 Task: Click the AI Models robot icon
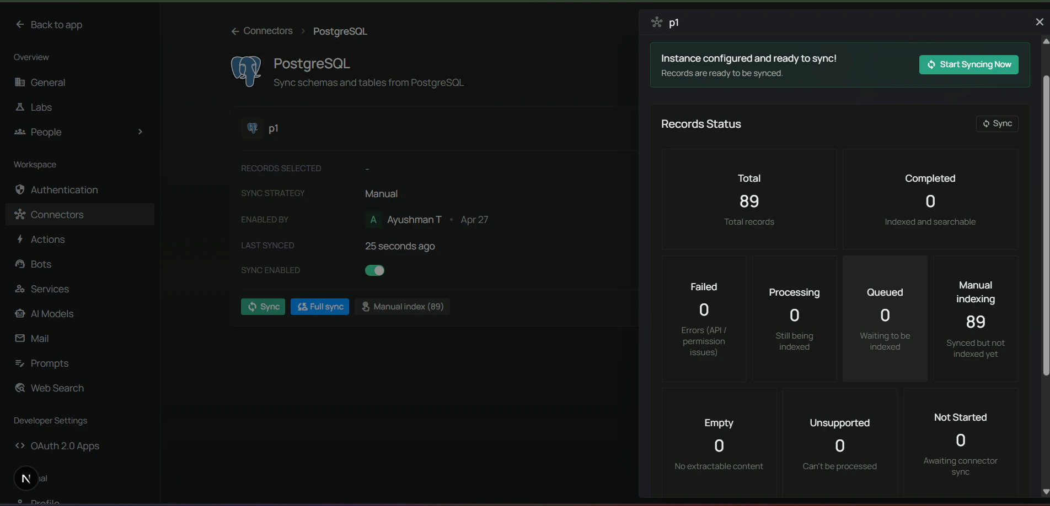[x=20, y=313]
